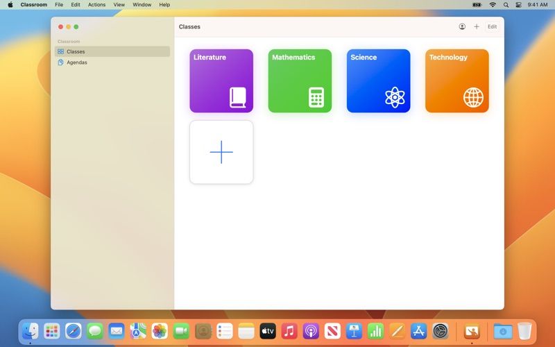Click the blank tile with plus sign

(x=221, y=152)
